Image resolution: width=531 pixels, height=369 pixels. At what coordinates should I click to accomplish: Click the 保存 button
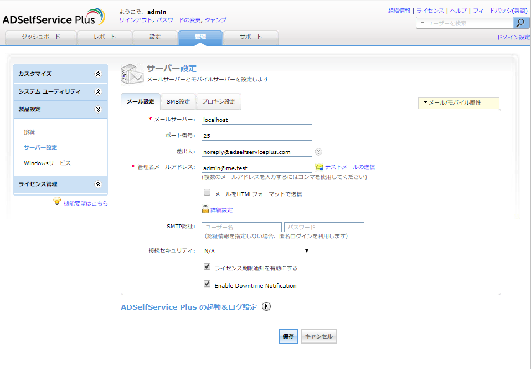point(288,336)
